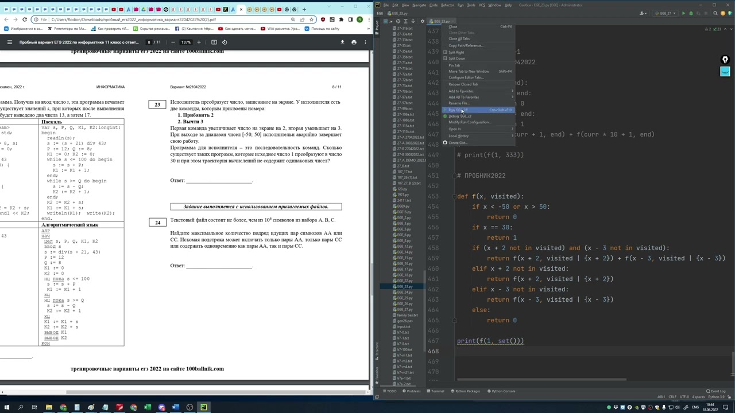735x413 pixels.
Task: Download the PDF in Chrome viewer
Action: [x=342, y=42]
